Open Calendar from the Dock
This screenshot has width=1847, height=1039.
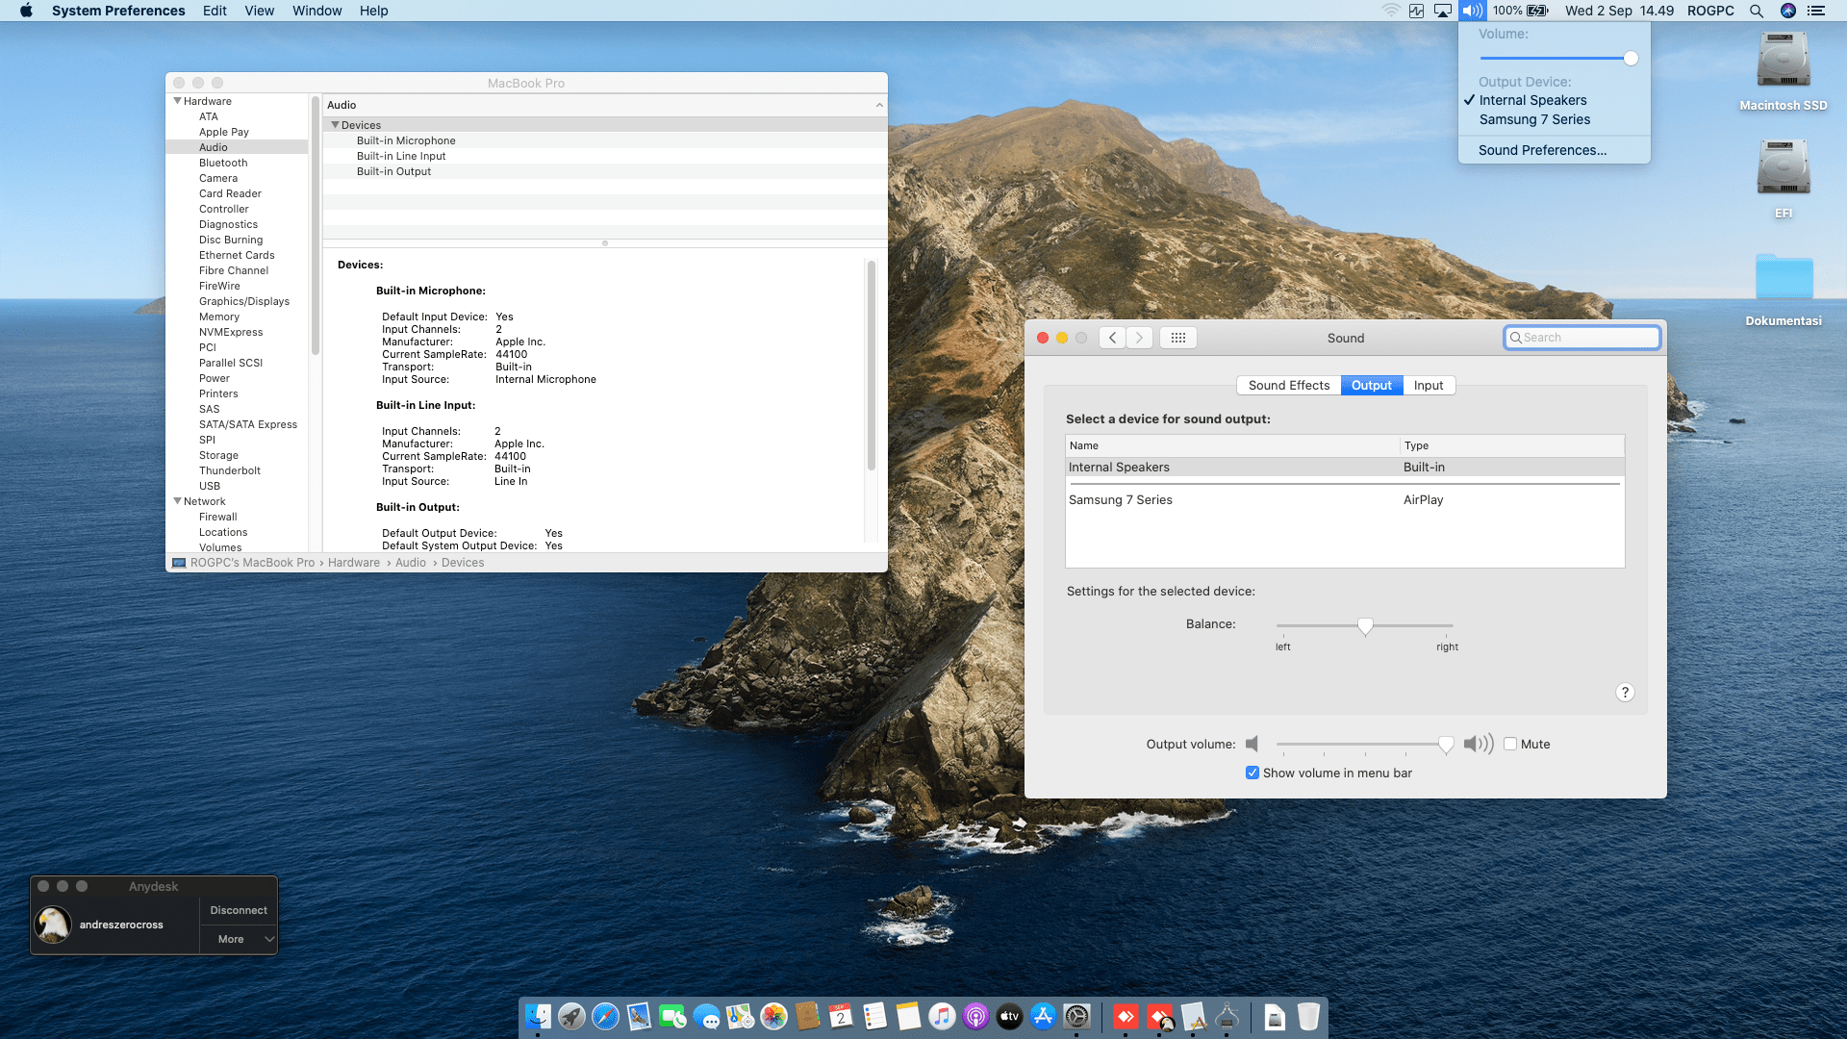click(x=841, y=1016)
